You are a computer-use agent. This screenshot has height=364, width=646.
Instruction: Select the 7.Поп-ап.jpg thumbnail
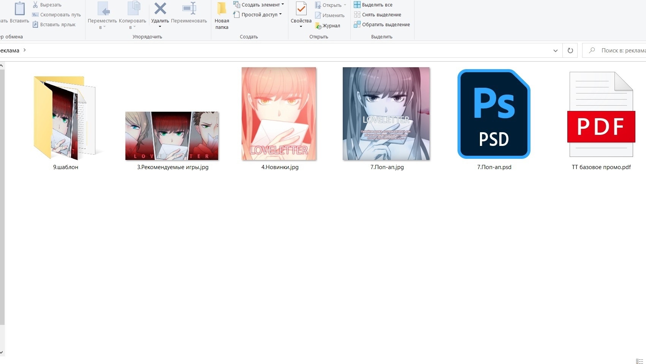pyautogui.click(x=386, y=114)
